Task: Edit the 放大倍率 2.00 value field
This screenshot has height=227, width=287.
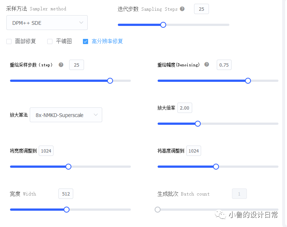Action: tap(185, 108)
